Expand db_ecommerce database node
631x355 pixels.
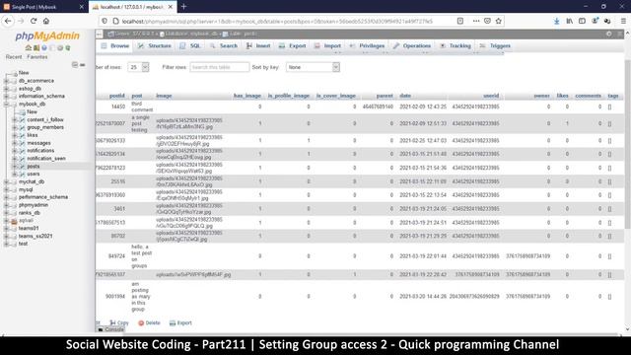(6, 81)
